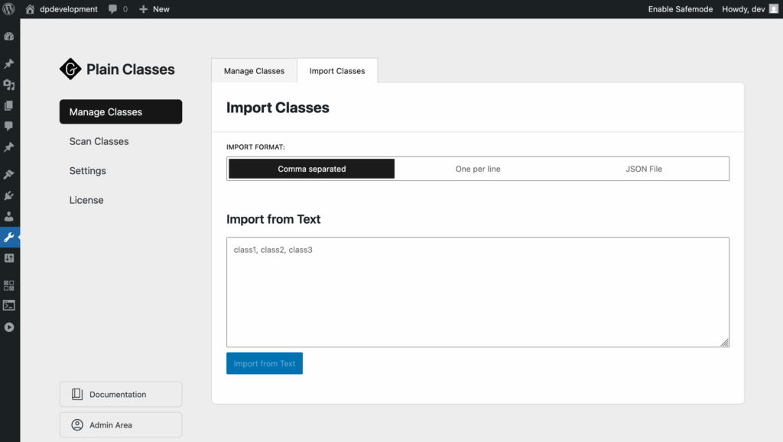This screenshot has height=442, width=783.
Task: Click the home icon beside dpdevelopment
Action: 30,9
